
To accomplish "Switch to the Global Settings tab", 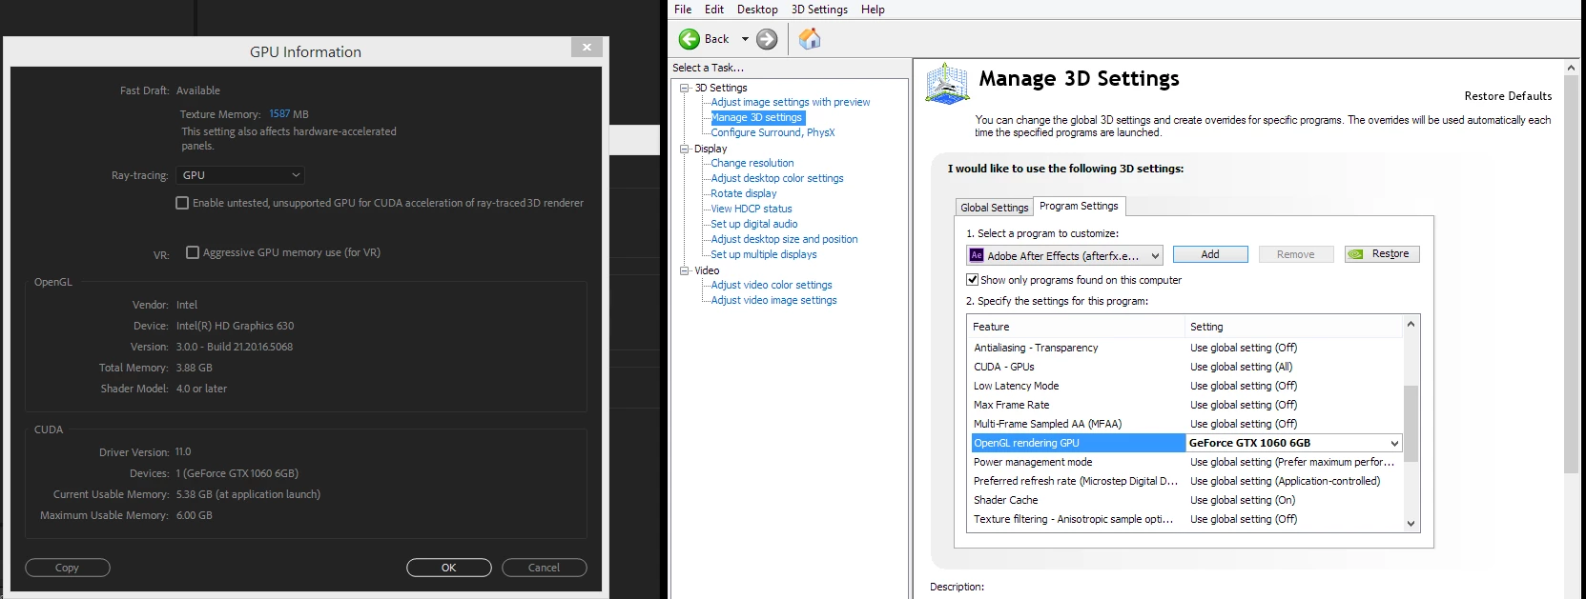I will click(994, 208).
